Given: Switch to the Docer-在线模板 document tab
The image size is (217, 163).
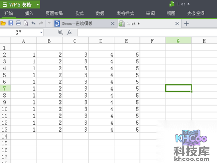Looking at the screenshot, I should pos(85,23).
